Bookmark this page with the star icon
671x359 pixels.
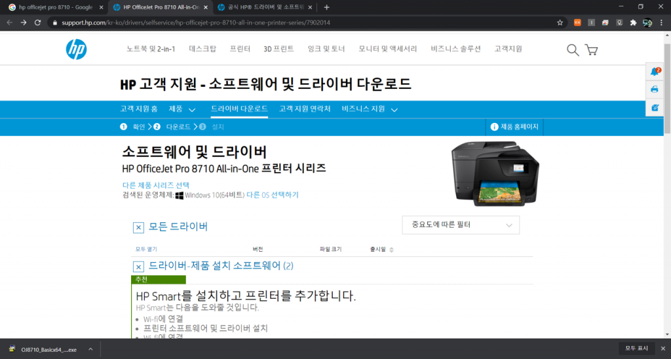[560, 22]
